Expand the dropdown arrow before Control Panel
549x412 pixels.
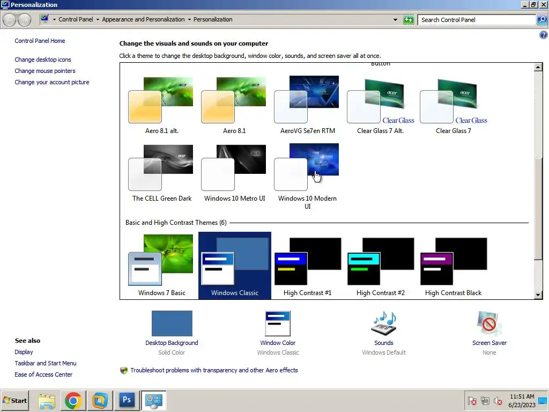[x=54, y=20]
